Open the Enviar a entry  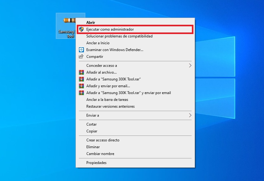(x=135, y=115)
